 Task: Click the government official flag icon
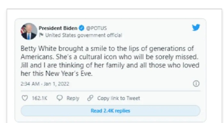(41, 35)
